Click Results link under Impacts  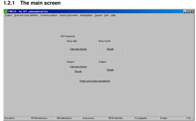78,71
